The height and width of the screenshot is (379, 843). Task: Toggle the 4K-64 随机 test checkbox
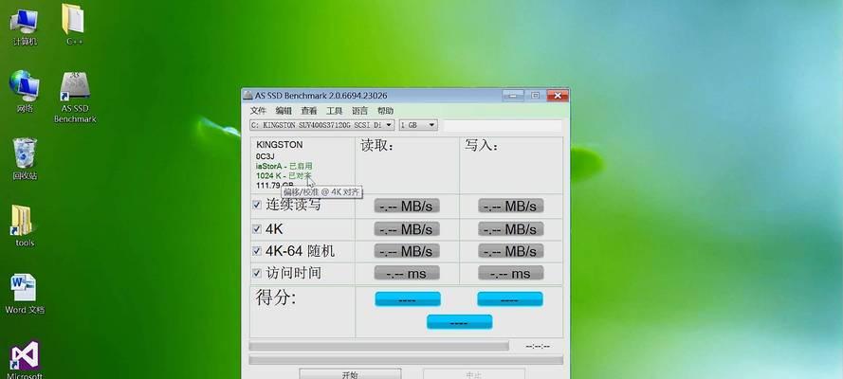coord(257,251)
